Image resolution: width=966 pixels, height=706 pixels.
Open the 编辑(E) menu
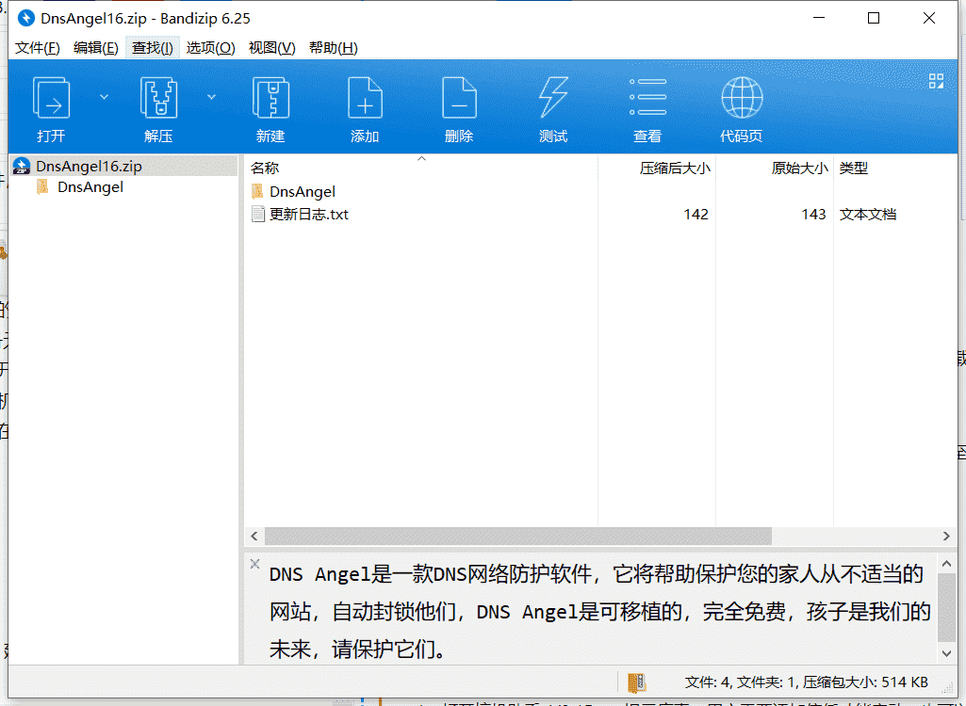[95, 48]
